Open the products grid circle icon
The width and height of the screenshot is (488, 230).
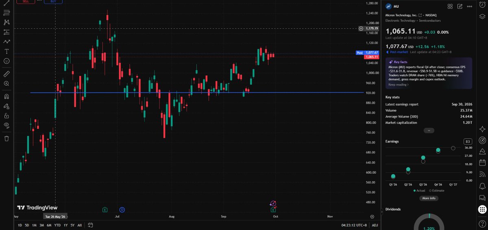pos(482,209)
